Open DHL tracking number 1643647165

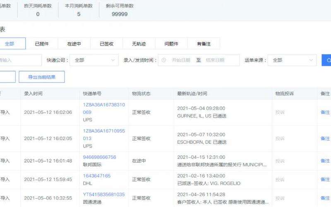coord(97,176)
